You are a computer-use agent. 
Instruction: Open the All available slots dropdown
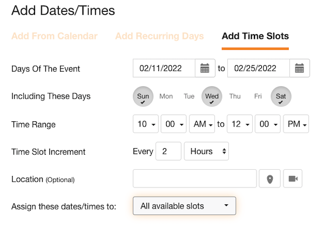pos(184,206)
